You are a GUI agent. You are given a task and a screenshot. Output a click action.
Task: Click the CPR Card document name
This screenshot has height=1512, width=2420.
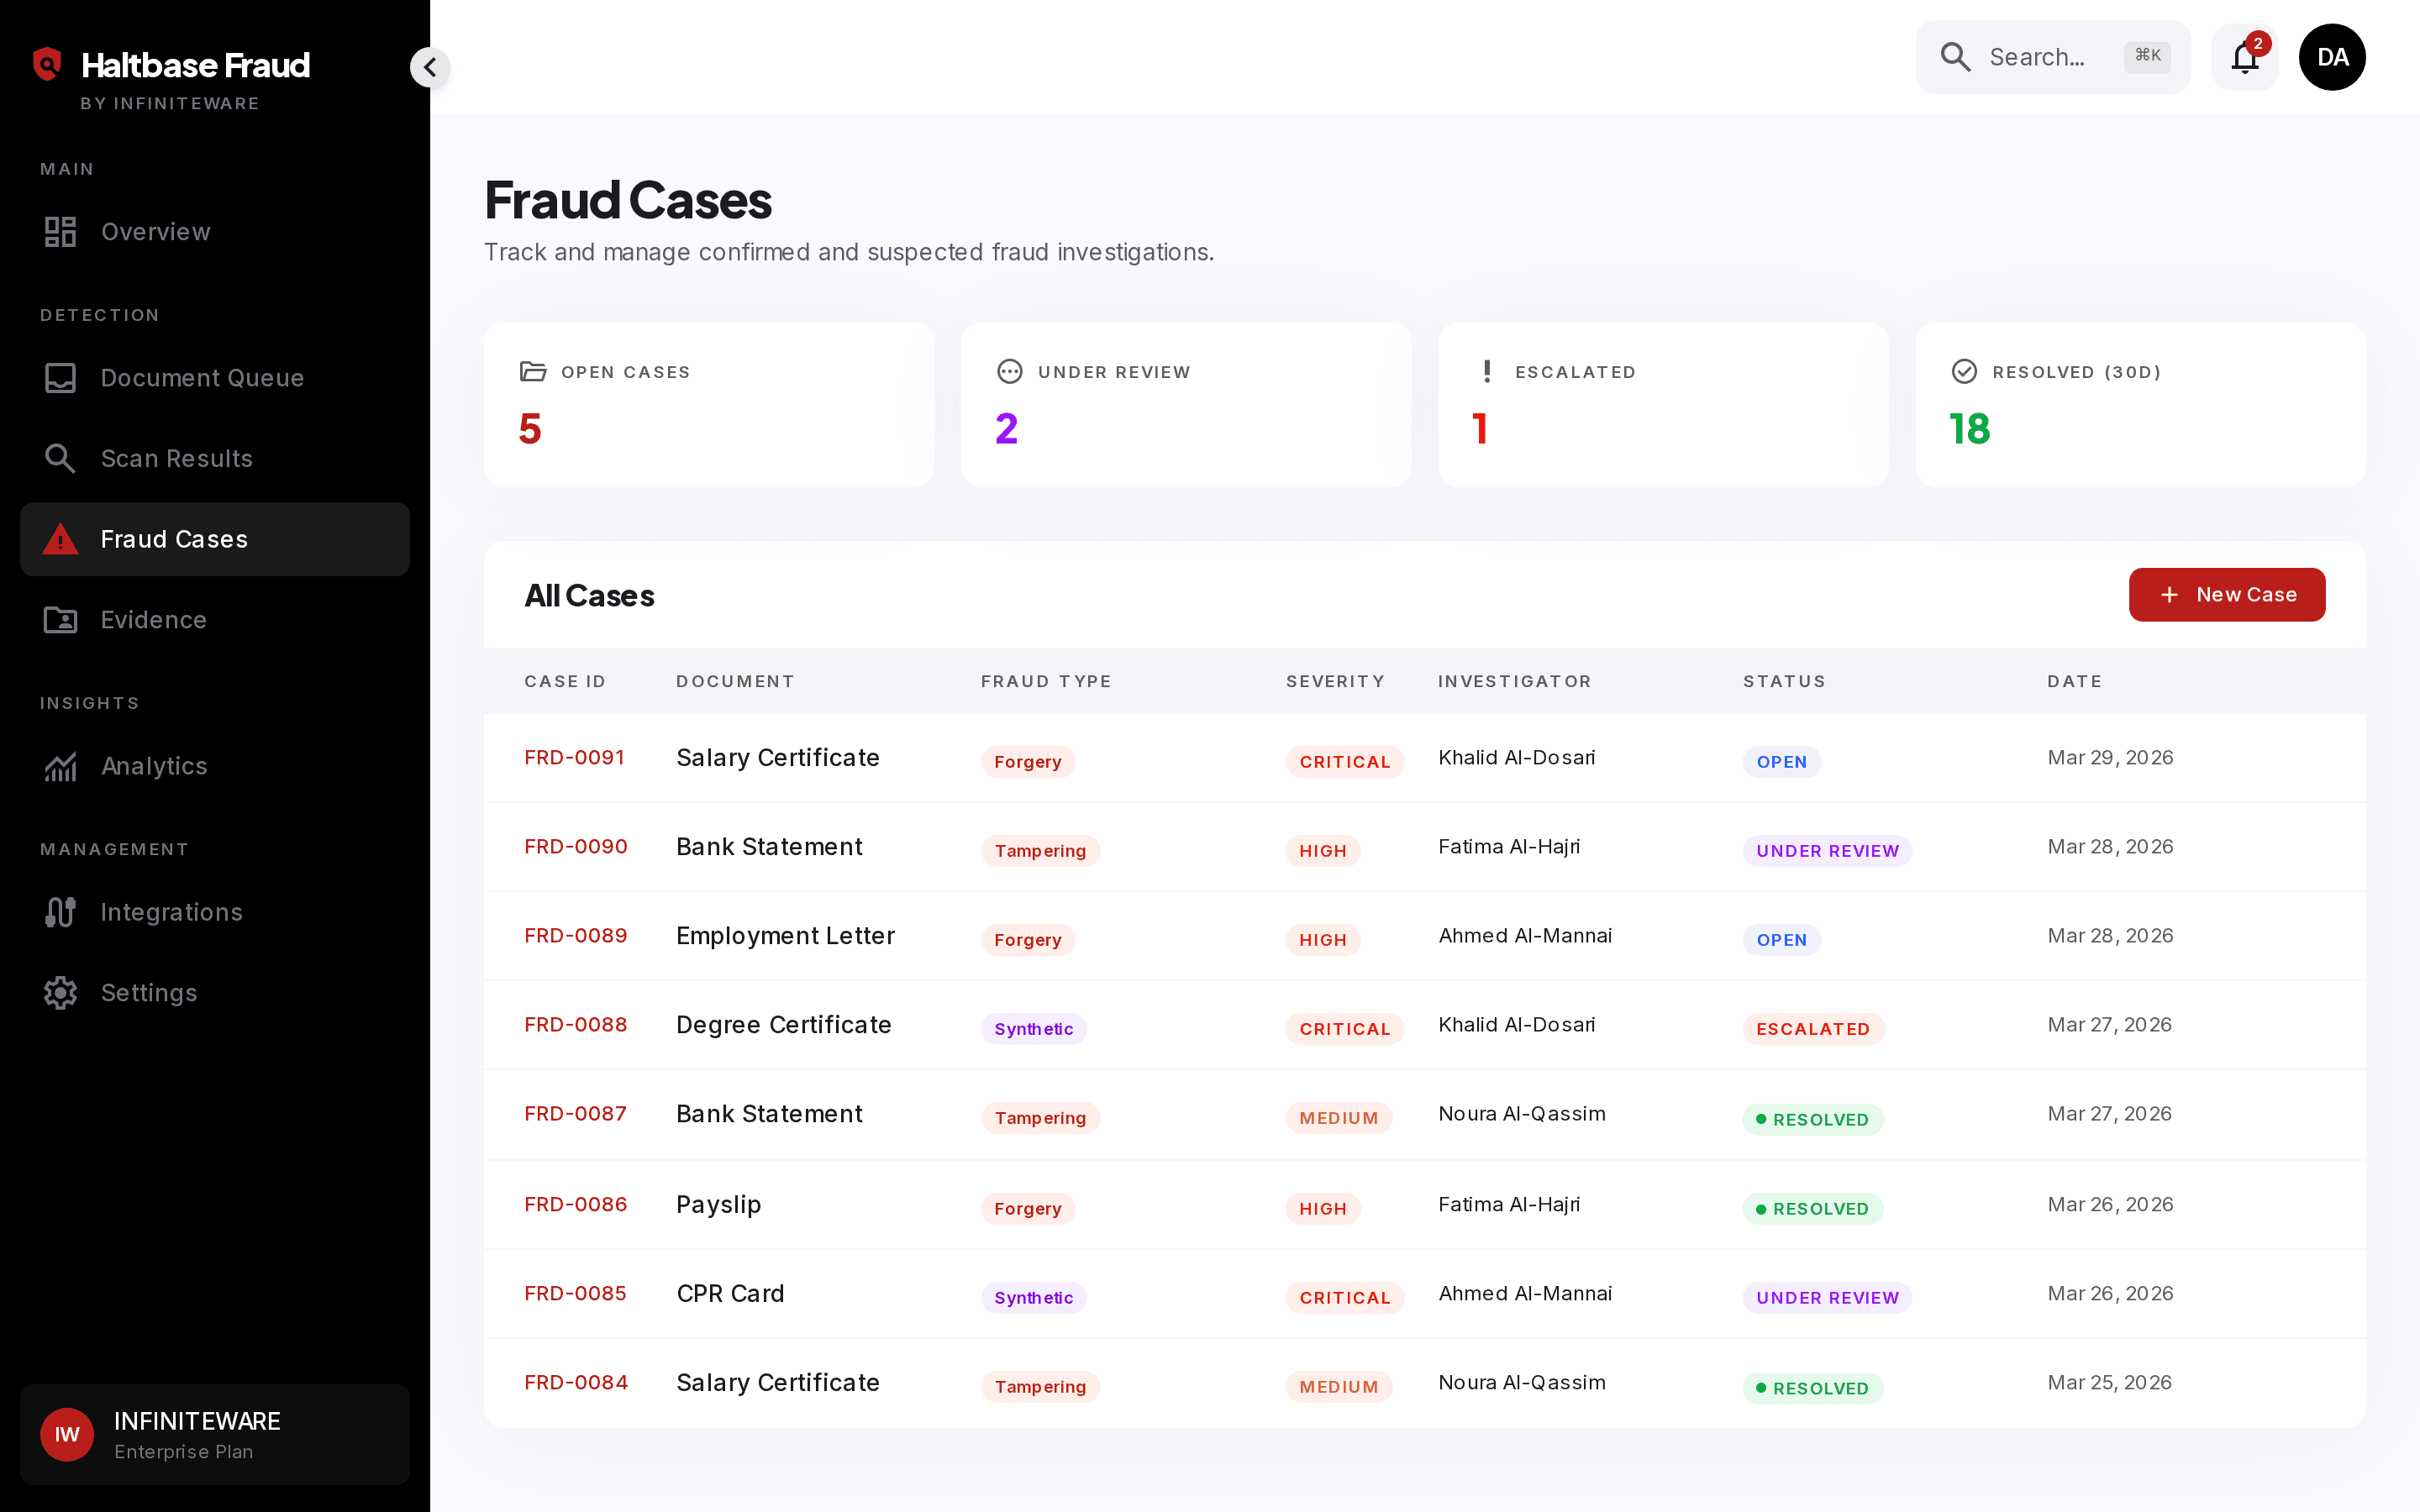730,1294
